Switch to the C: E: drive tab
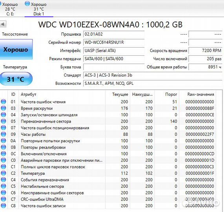Screen dimensions: 224x212 click(10, 9)
